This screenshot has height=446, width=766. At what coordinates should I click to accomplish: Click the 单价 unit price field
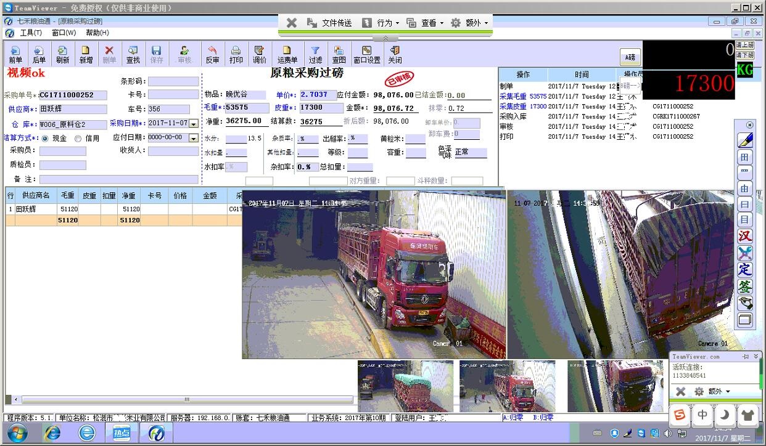(317, 95)
